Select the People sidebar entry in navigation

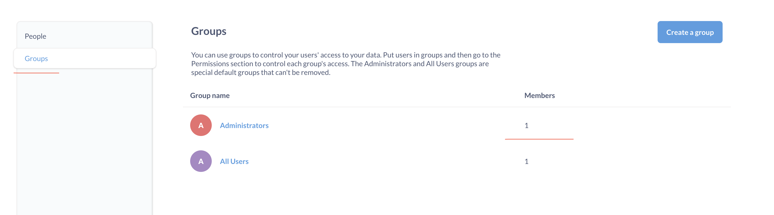(x=35, y=36)
